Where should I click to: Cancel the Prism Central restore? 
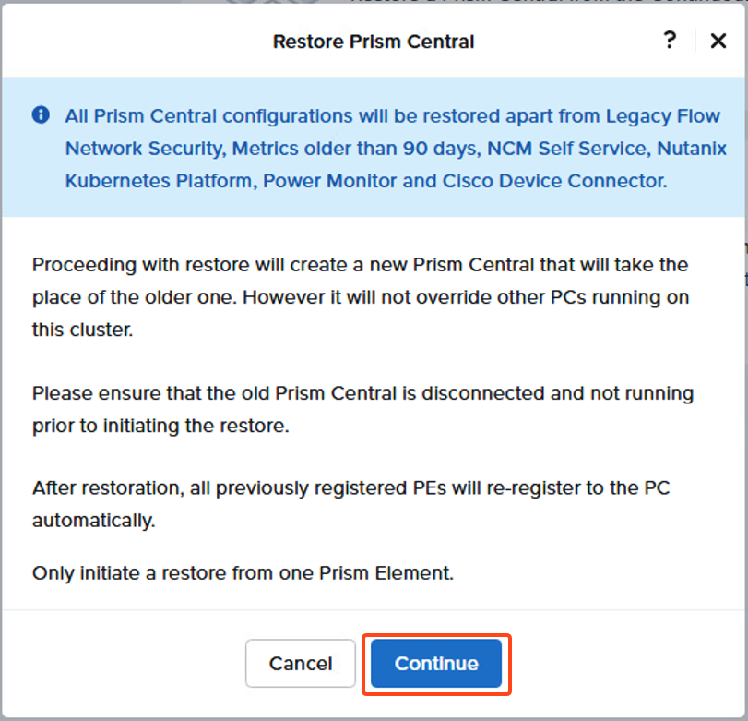coord(301,663)
